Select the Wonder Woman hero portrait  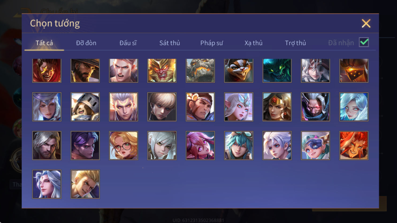277,107
